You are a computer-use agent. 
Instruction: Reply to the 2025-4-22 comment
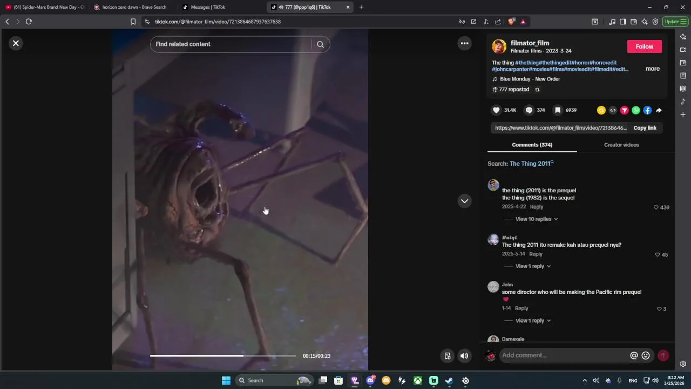(536, 207)
